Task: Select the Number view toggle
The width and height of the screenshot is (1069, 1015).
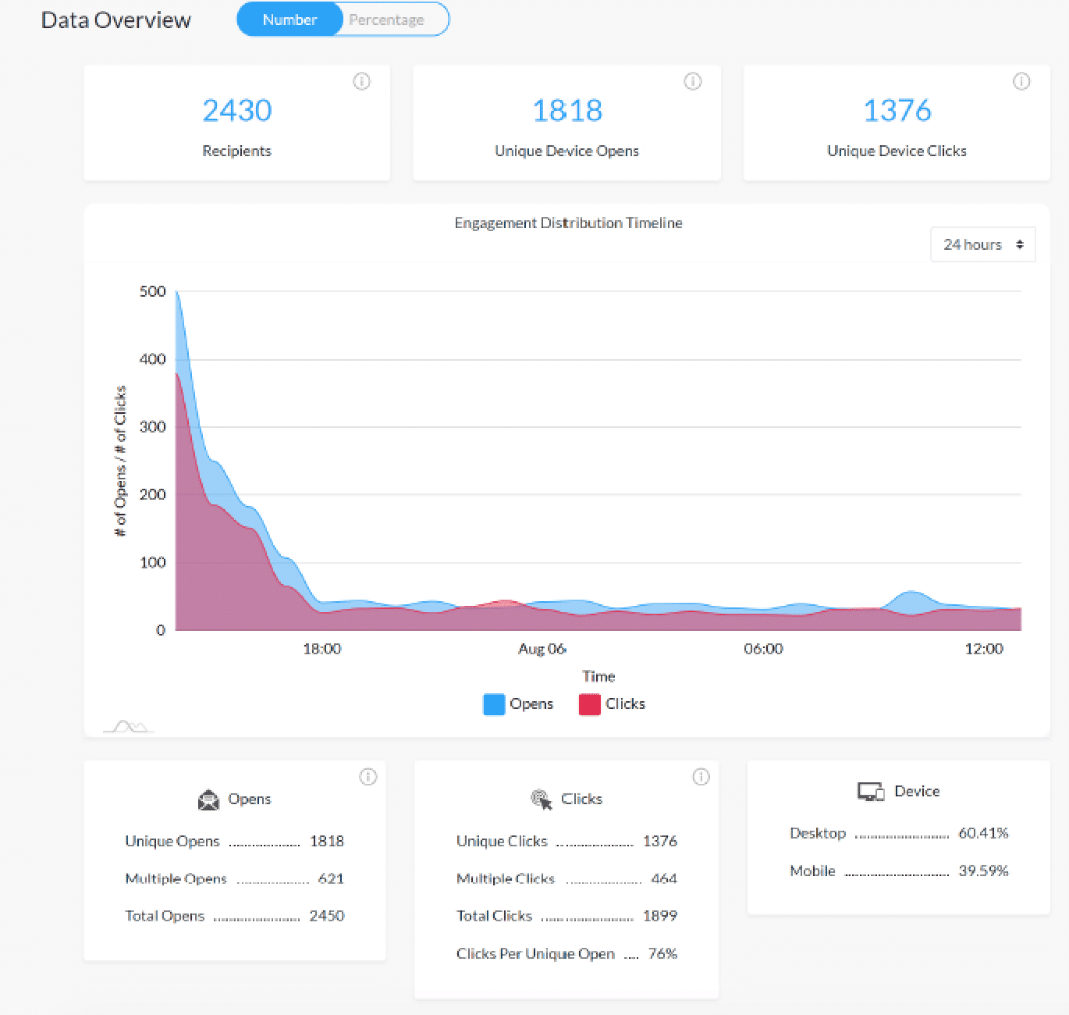Action: [x=289, y=20]
